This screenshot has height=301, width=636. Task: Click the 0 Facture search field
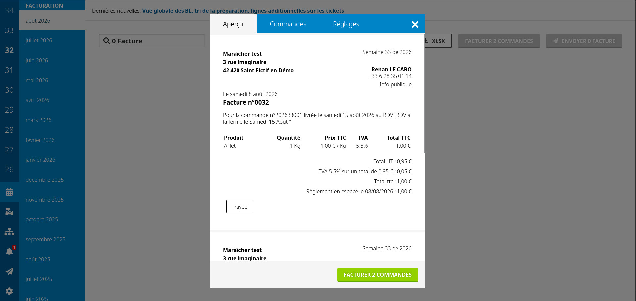[152, 41]
